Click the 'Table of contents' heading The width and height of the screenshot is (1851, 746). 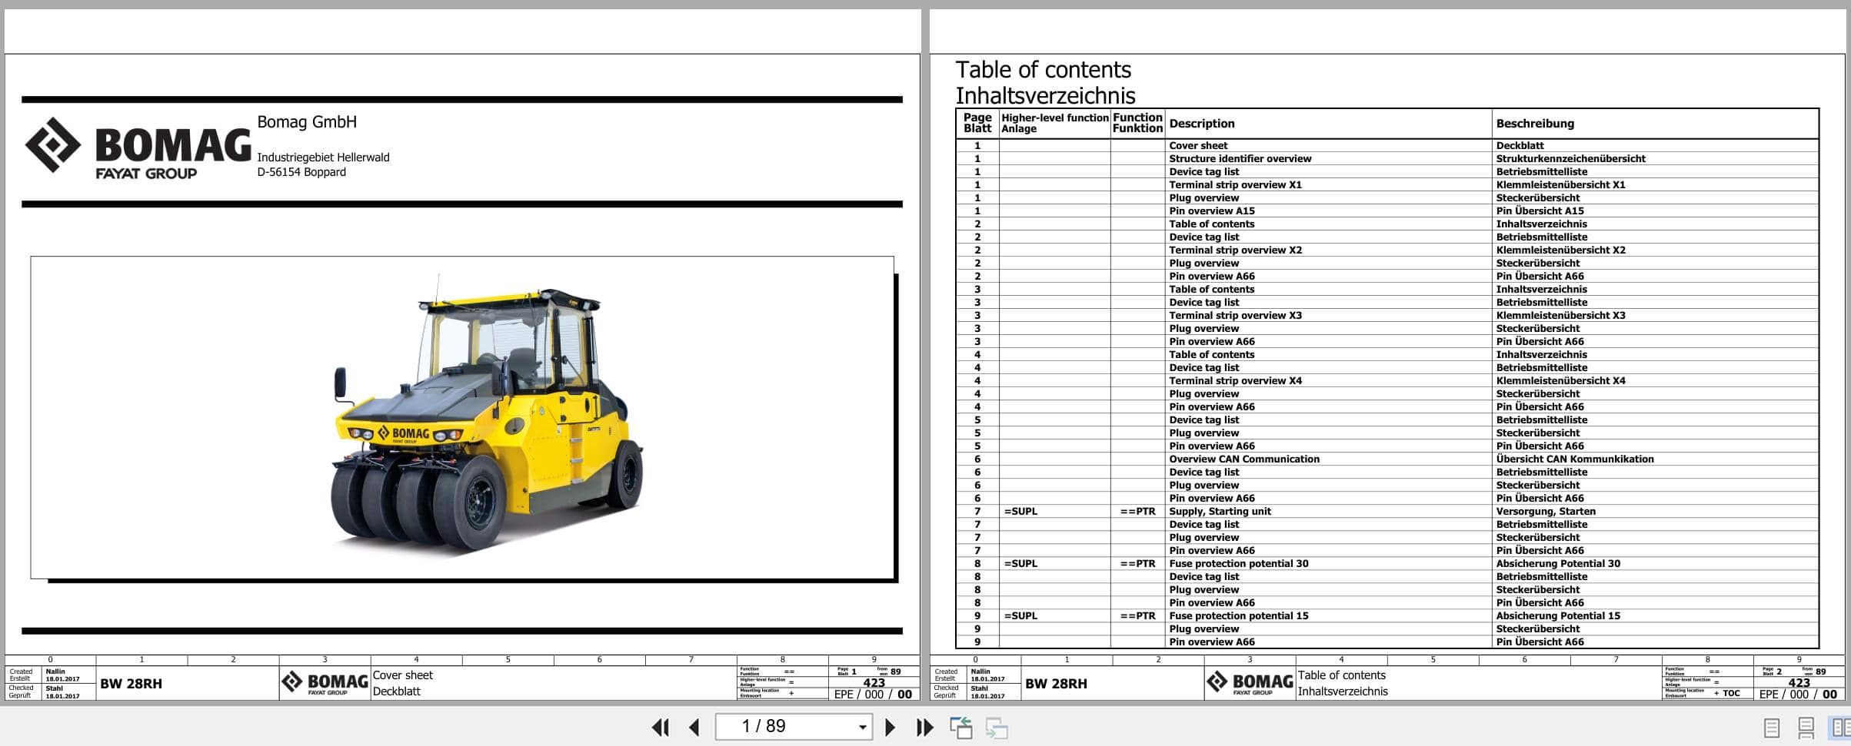tap(1043, 70)
